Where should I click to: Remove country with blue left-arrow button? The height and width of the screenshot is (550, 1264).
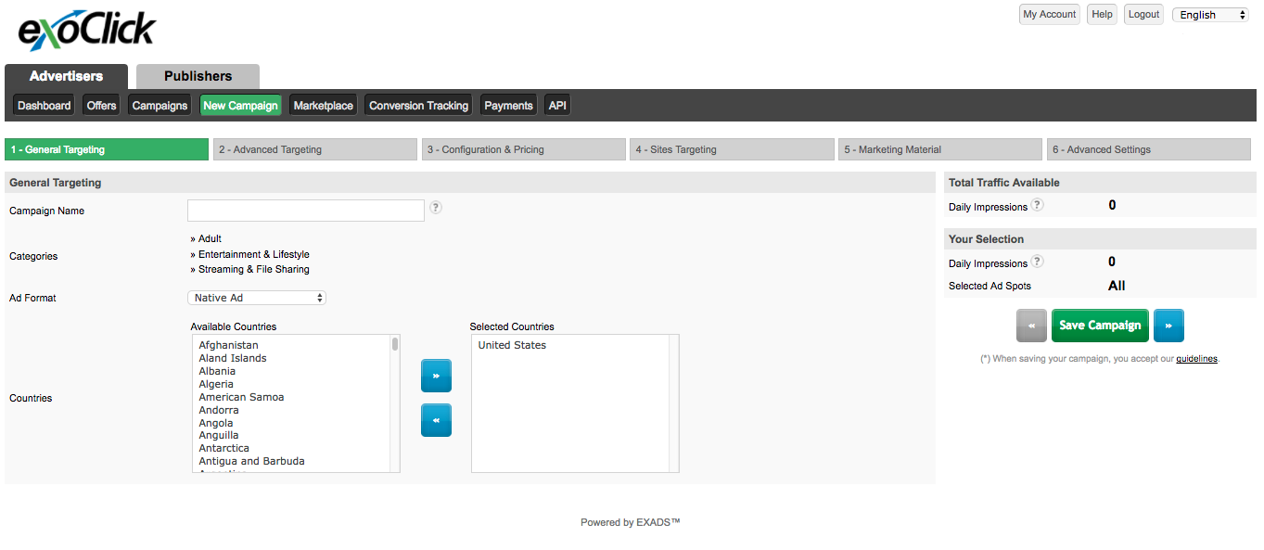click(x=436, y=420)
